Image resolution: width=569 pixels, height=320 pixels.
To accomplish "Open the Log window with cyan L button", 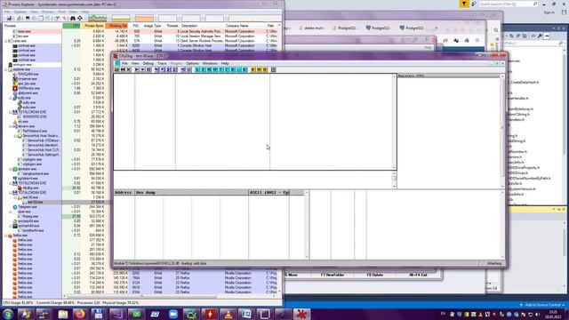I will coord(197,69).
